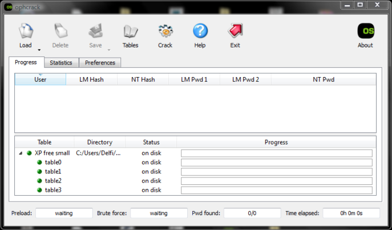Click the Exit arrow icon
Viewport: 392px width, 230px height.
tap(235, 30)
